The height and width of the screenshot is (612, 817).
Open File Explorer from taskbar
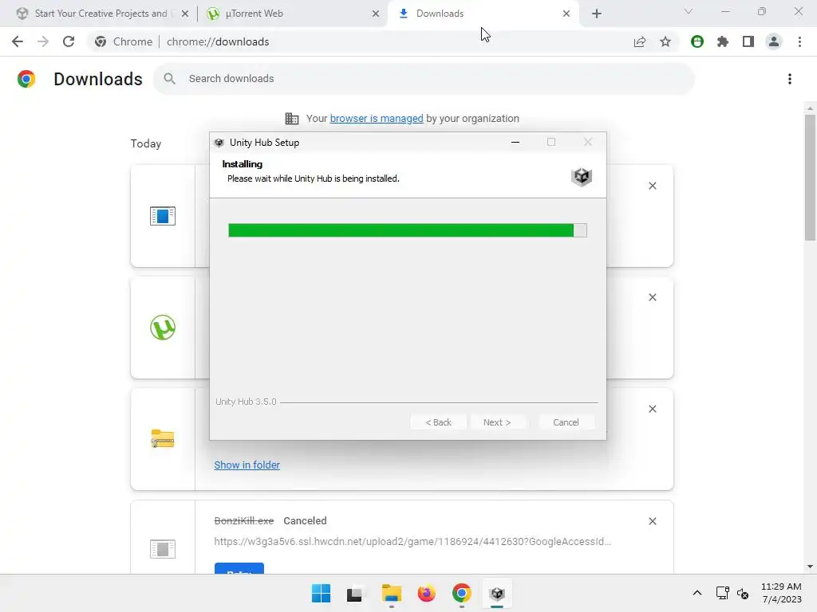(391, 593)
